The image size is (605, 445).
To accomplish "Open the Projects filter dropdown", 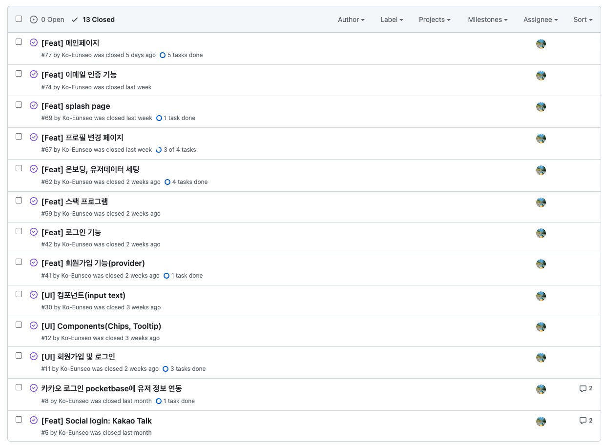I will [435, 20].
